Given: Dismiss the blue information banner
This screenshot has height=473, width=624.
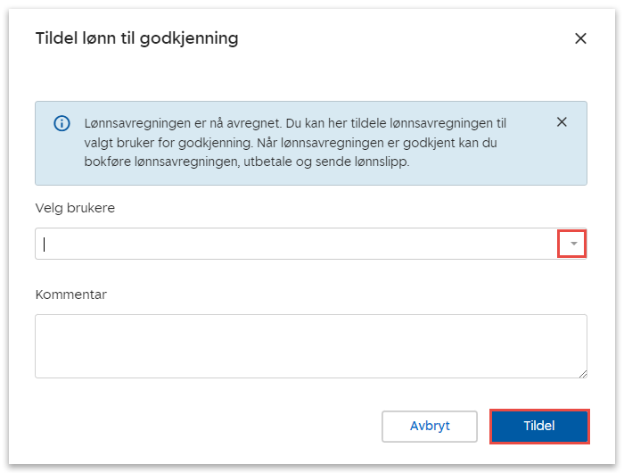Looking at the screenshot, I should 562,122.
